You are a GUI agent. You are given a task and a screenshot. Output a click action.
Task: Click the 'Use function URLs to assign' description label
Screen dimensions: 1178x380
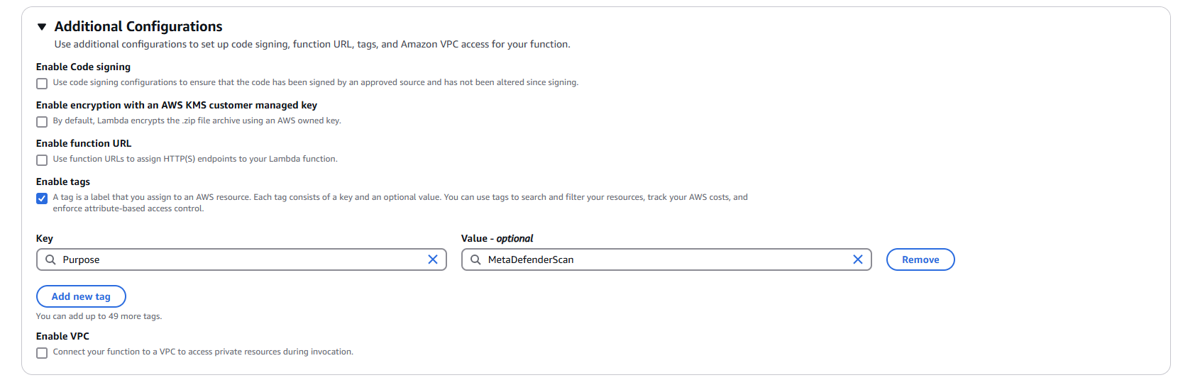pyautogui.click(x=195, y=159)
